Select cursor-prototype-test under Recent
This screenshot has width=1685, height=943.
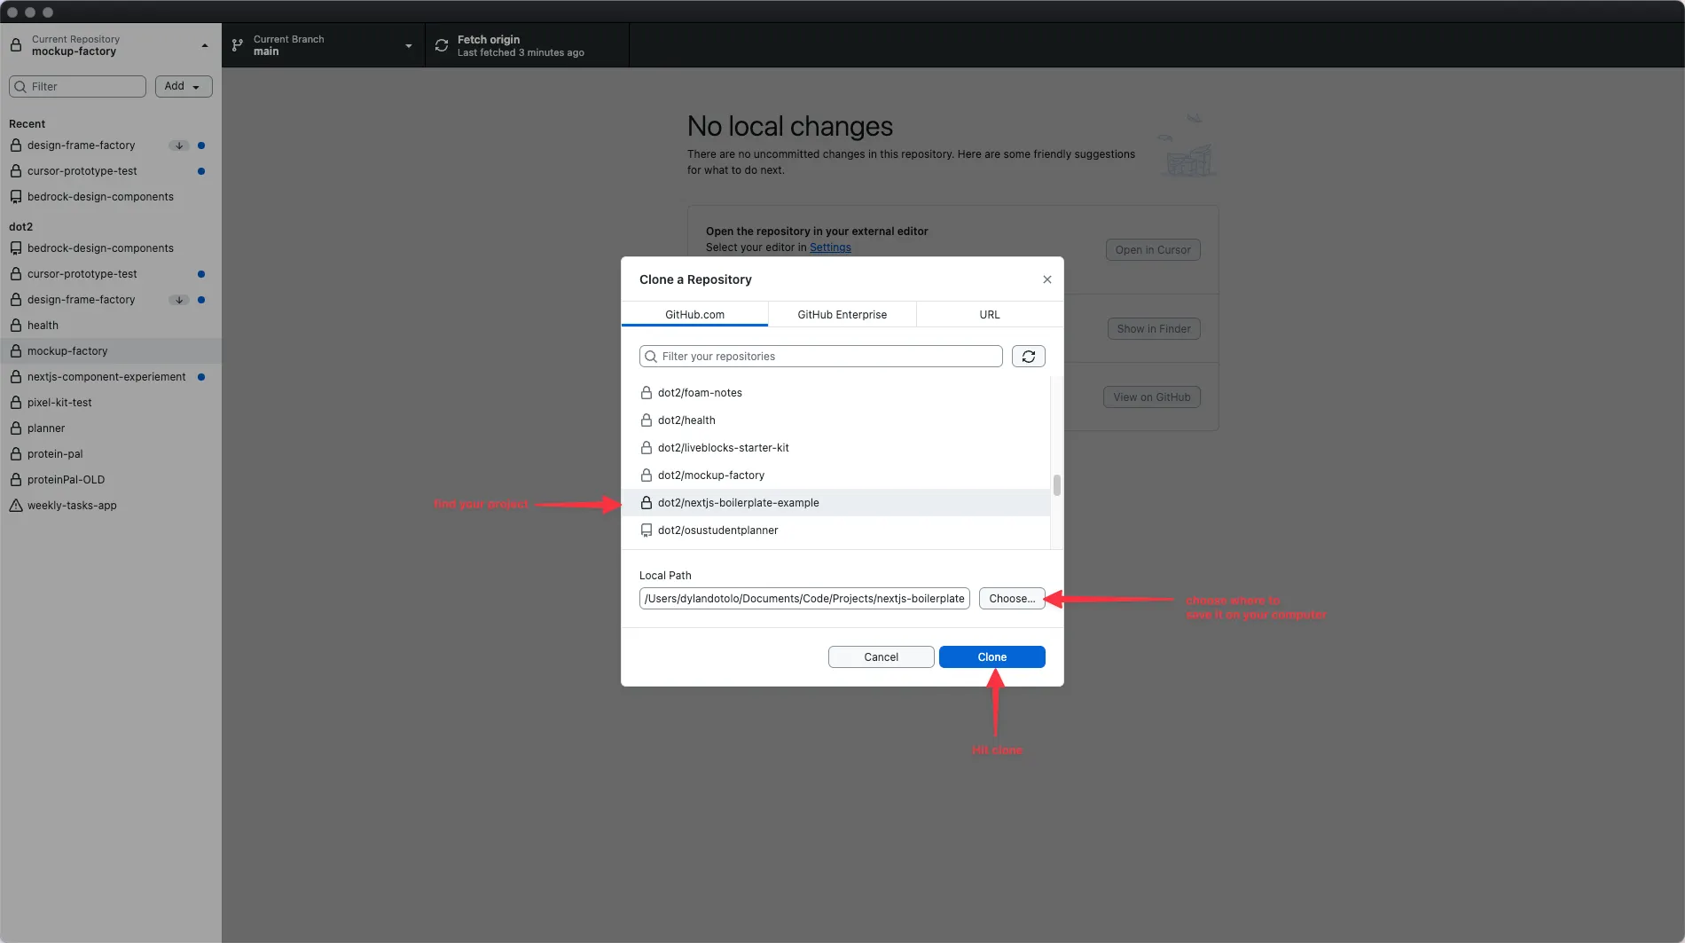(x=111, y=171)
